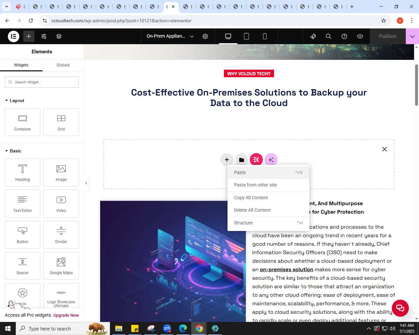Open the What's New notifications icon
This screenshot has height=335, width=419.
(x=313, y=36)
